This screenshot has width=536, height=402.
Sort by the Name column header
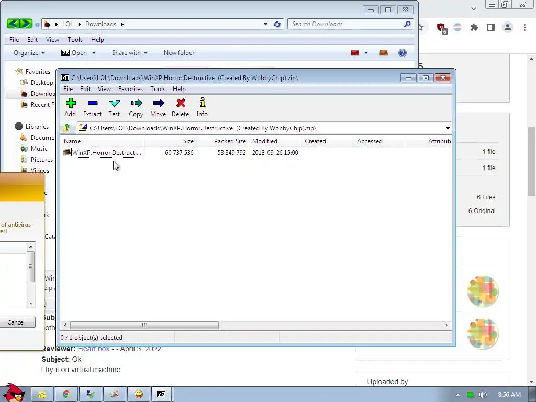point(103,141)
